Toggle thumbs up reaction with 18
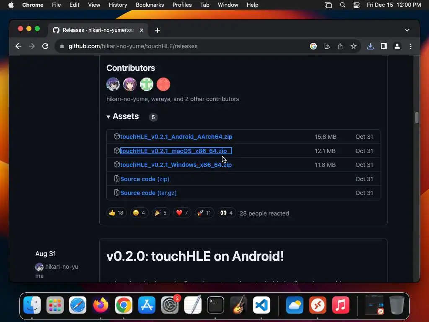 click(x=116, y=213)
